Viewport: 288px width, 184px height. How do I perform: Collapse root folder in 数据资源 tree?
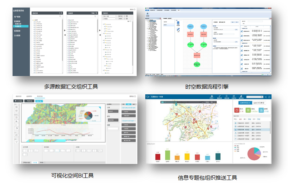pos(33,20)
